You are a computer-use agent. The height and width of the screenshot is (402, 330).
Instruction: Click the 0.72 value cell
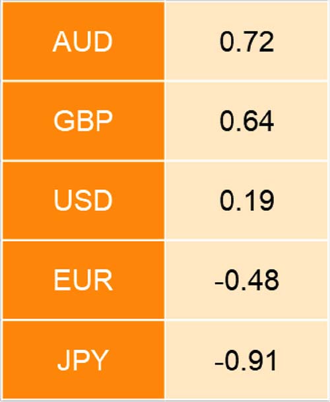pyautogui.click(x=247, y=41)
